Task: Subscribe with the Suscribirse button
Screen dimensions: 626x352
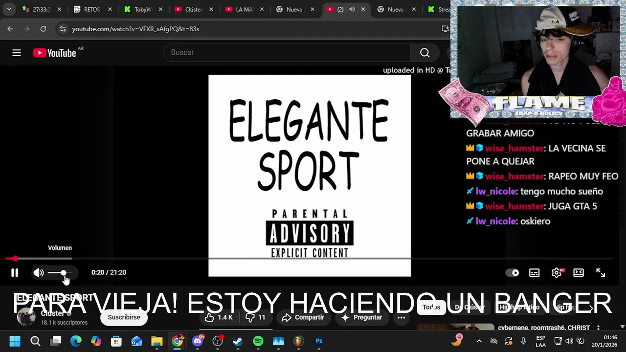Action: tap(124, 317)
